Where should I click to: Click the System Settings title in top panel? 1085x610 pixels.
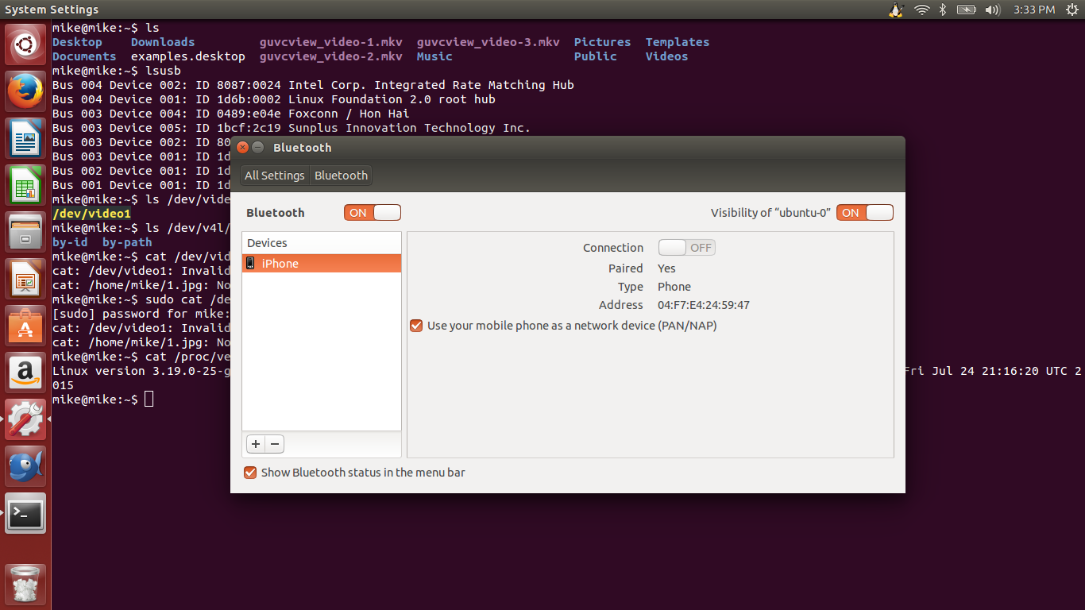pos(52,10)
